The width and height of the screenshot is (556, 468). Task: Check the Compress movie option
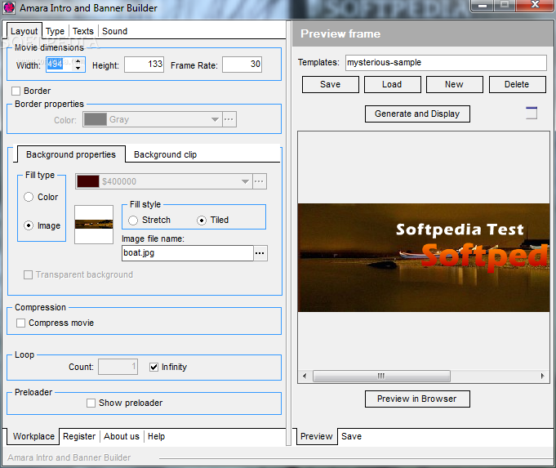[21, 323]
